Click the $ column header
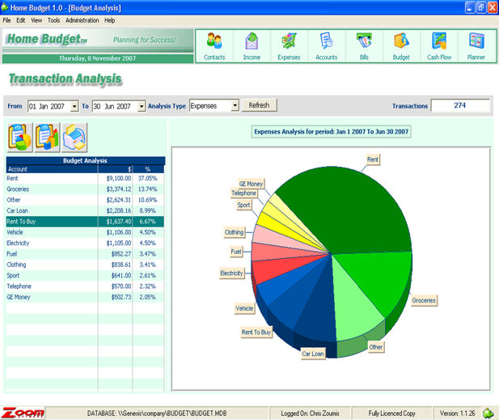This screenshot has width=499, height=420. 115,169
